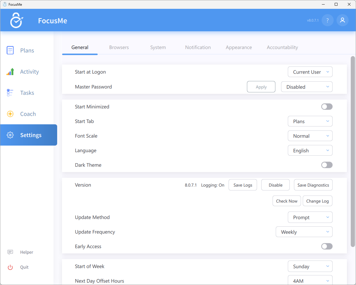Click the Tasks checklist icon
356x285 pixels.
[10, 93]
